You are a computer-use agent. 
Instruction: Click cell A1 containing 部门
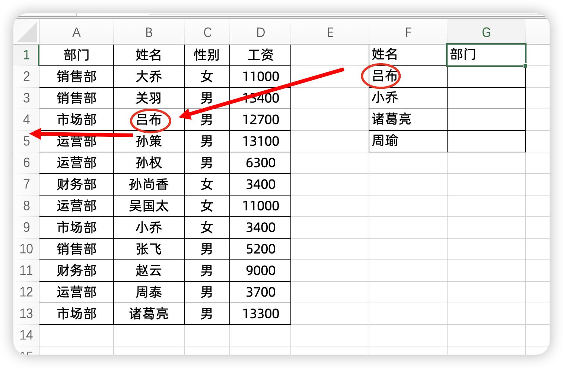[x=76, y=55]
